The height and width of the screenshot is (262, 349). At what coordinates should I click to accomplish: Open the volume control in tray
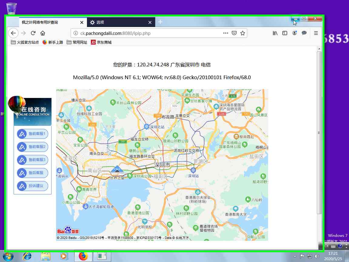pyautogui.click(x=317, y=256)
